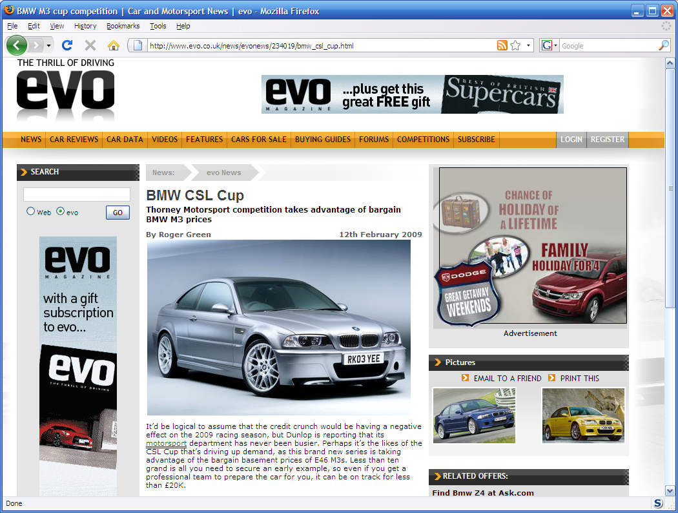
Task: Click the 'evo News' breadcrumb
Action: [x=223, y=173]
